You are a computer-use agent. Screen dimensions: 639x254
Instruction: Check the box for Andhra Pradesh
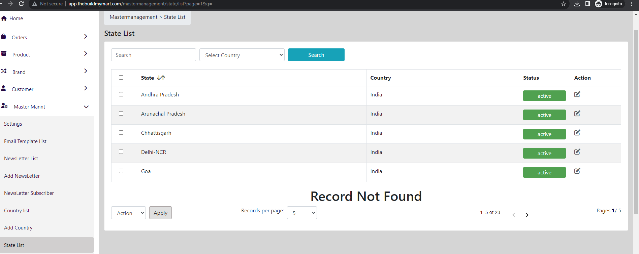(x=121, y=94)
